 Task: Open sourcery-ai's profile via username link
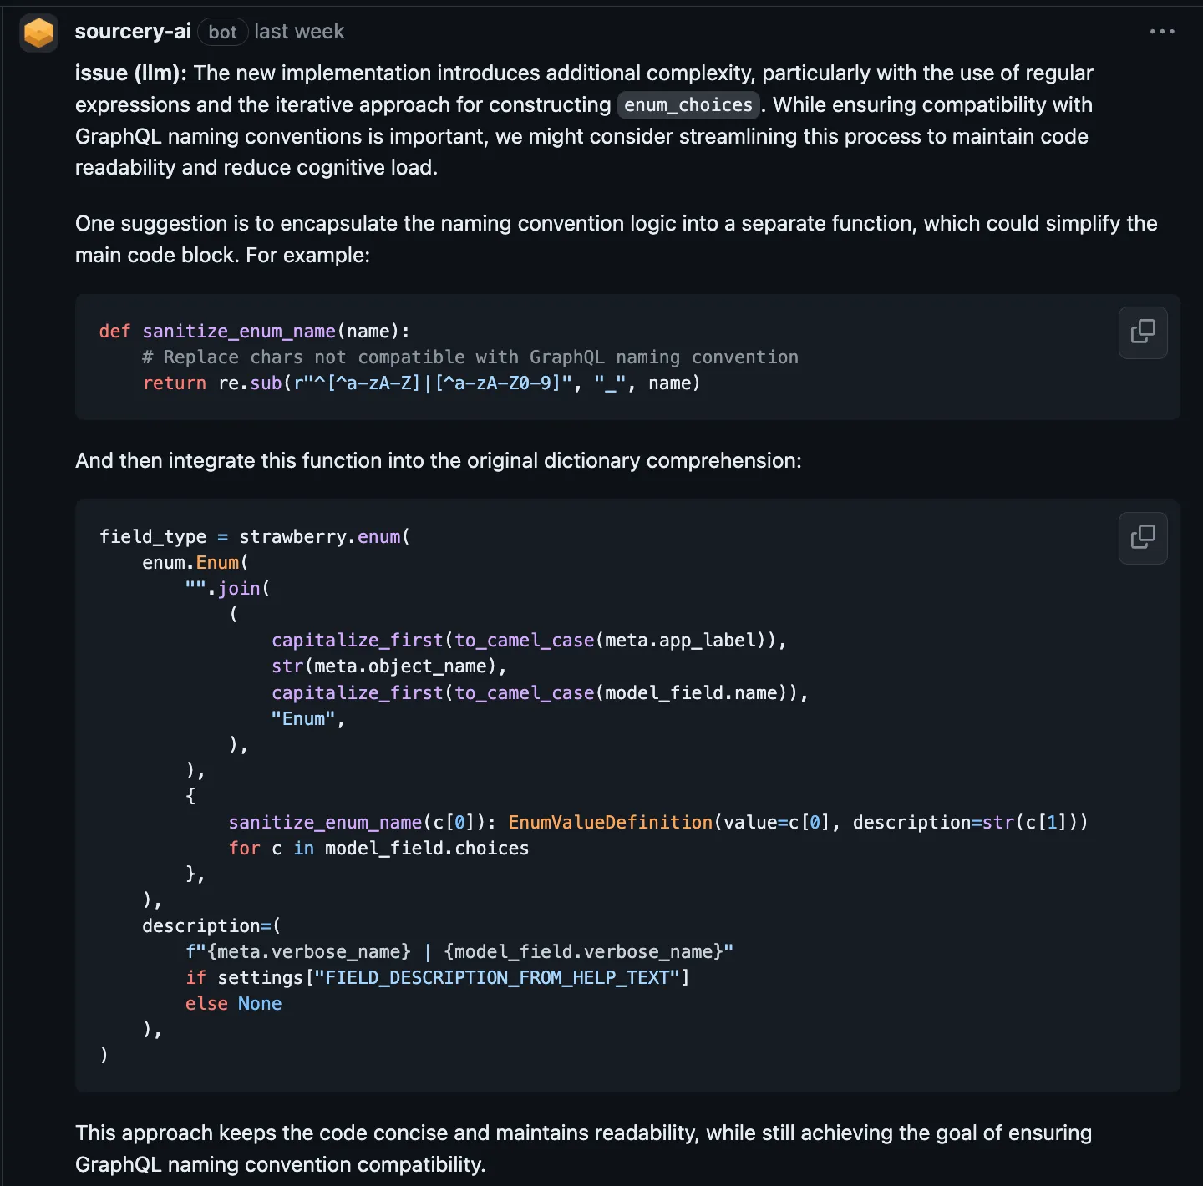132,31
